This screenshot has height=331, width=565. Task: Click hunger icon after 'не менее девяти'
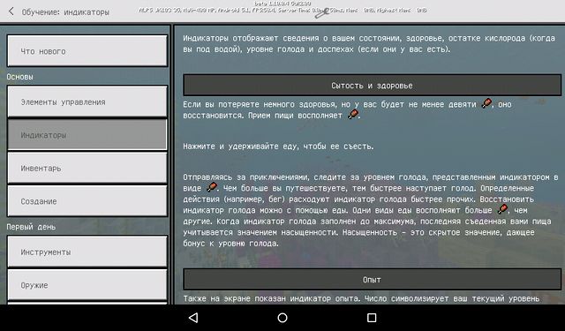486,103
